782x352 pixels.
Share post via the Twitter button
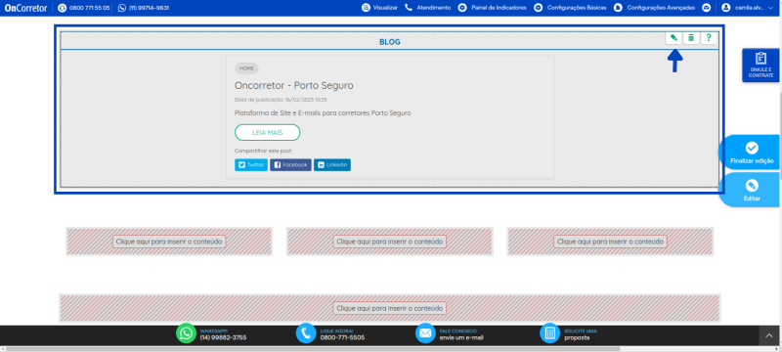click(x=251, y=165)
